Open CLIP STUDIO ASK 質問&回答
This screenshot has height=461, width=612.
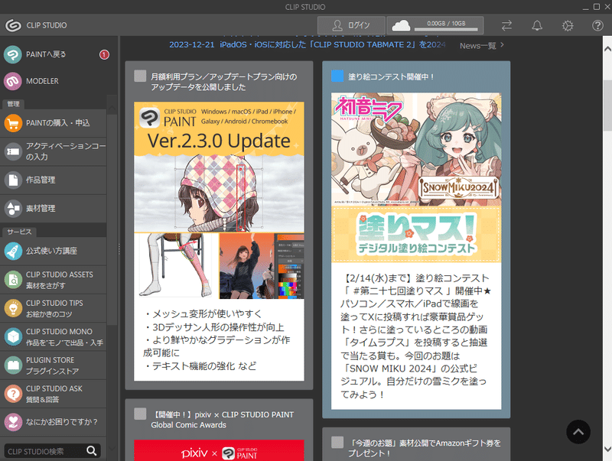pyautogui.click(x=54, y=394)
